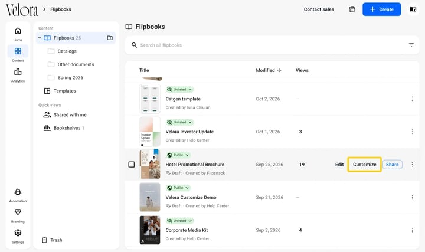Viewport: 425px width, 252px height.
Task: Open the Settings gear icon
Action: tap(18, 233)
